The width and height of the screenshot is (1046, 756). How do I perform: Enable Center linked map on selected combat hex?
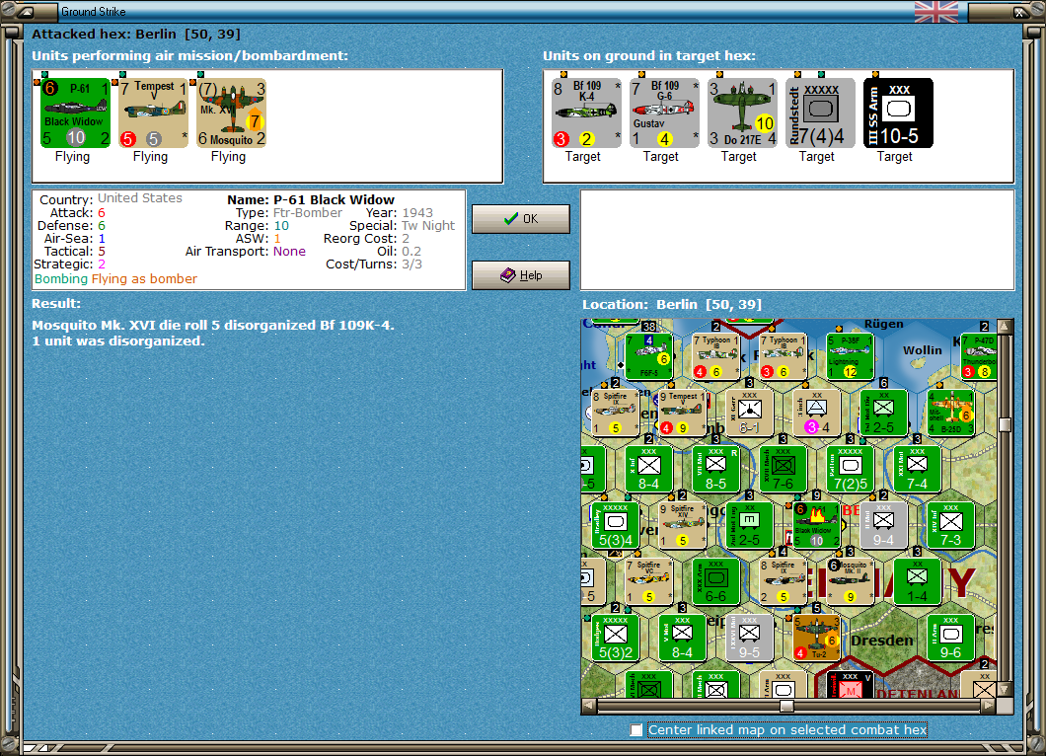click(x=636, y=730)
